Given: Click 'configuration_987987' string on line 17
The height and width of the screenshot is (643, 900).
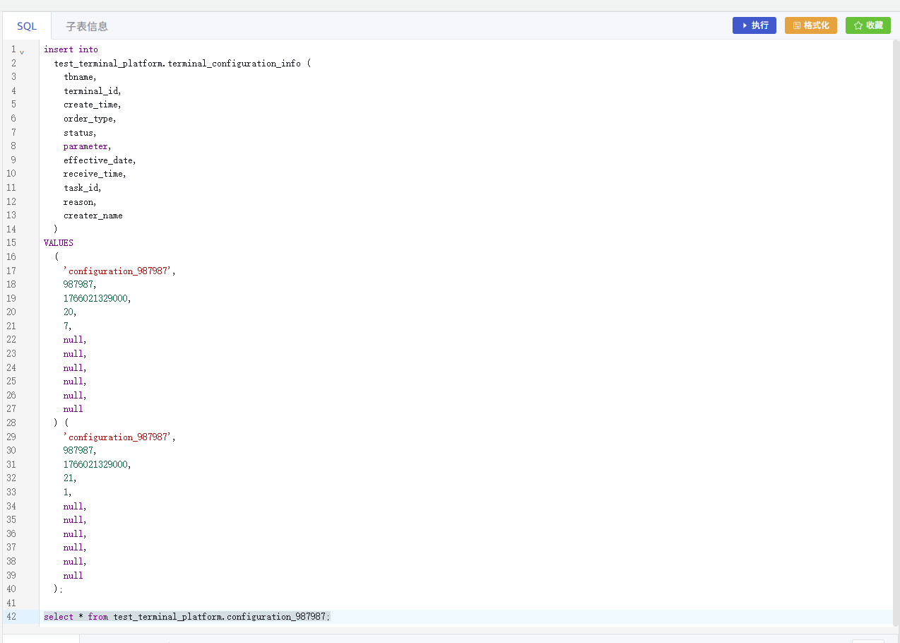Looking at the screenshot, I should [x=118, y=271].
